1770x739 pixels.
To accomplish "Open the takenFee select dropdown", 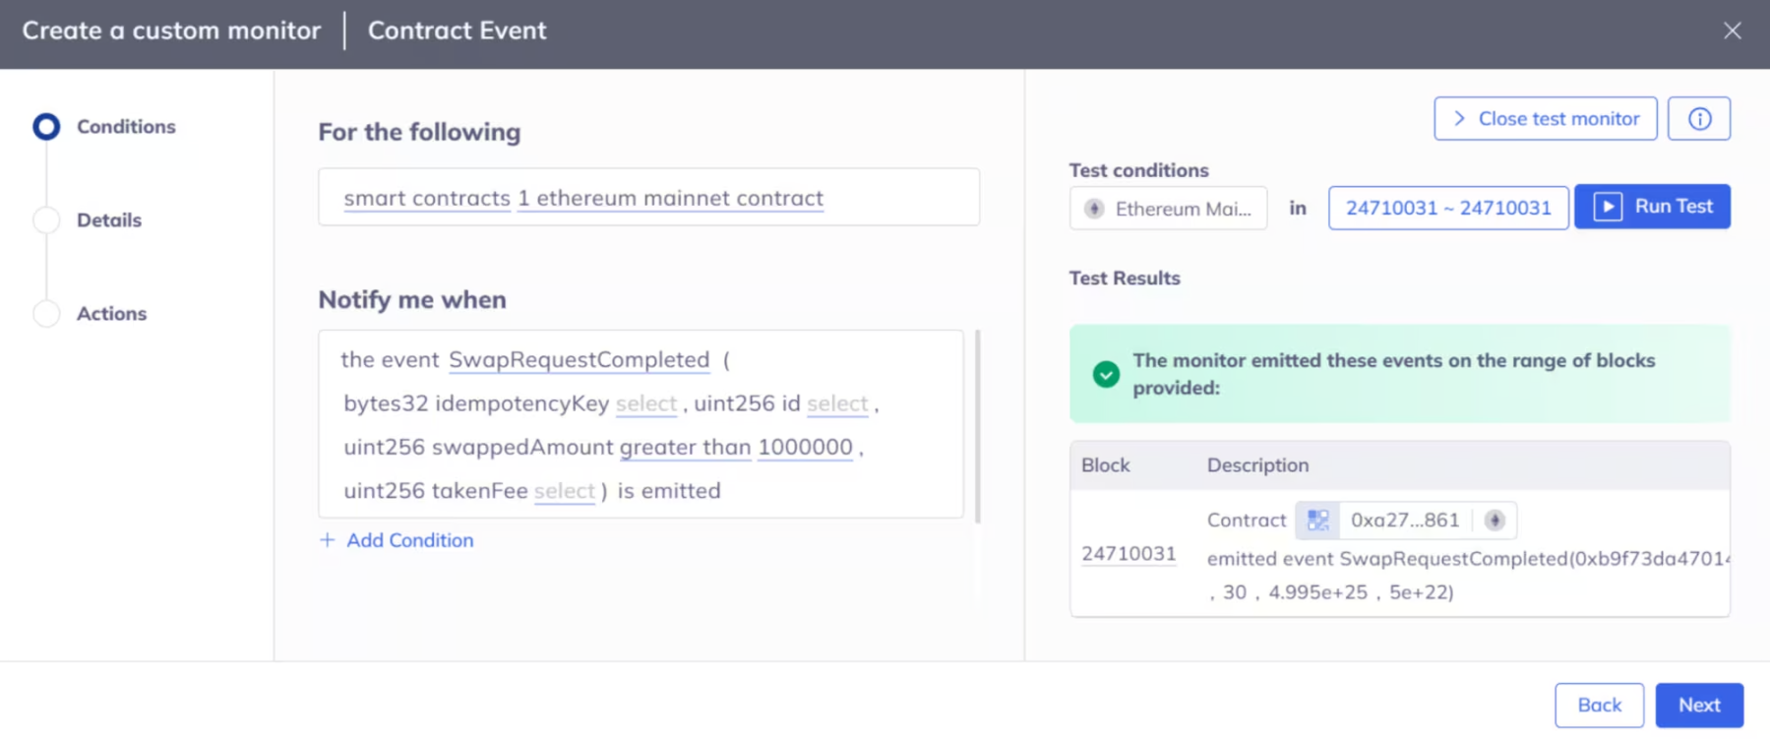I will (564, 491).
